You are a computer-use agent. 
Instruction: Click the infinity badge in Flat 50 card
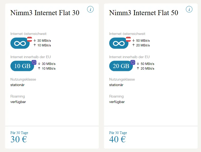[x=119, y=43]
